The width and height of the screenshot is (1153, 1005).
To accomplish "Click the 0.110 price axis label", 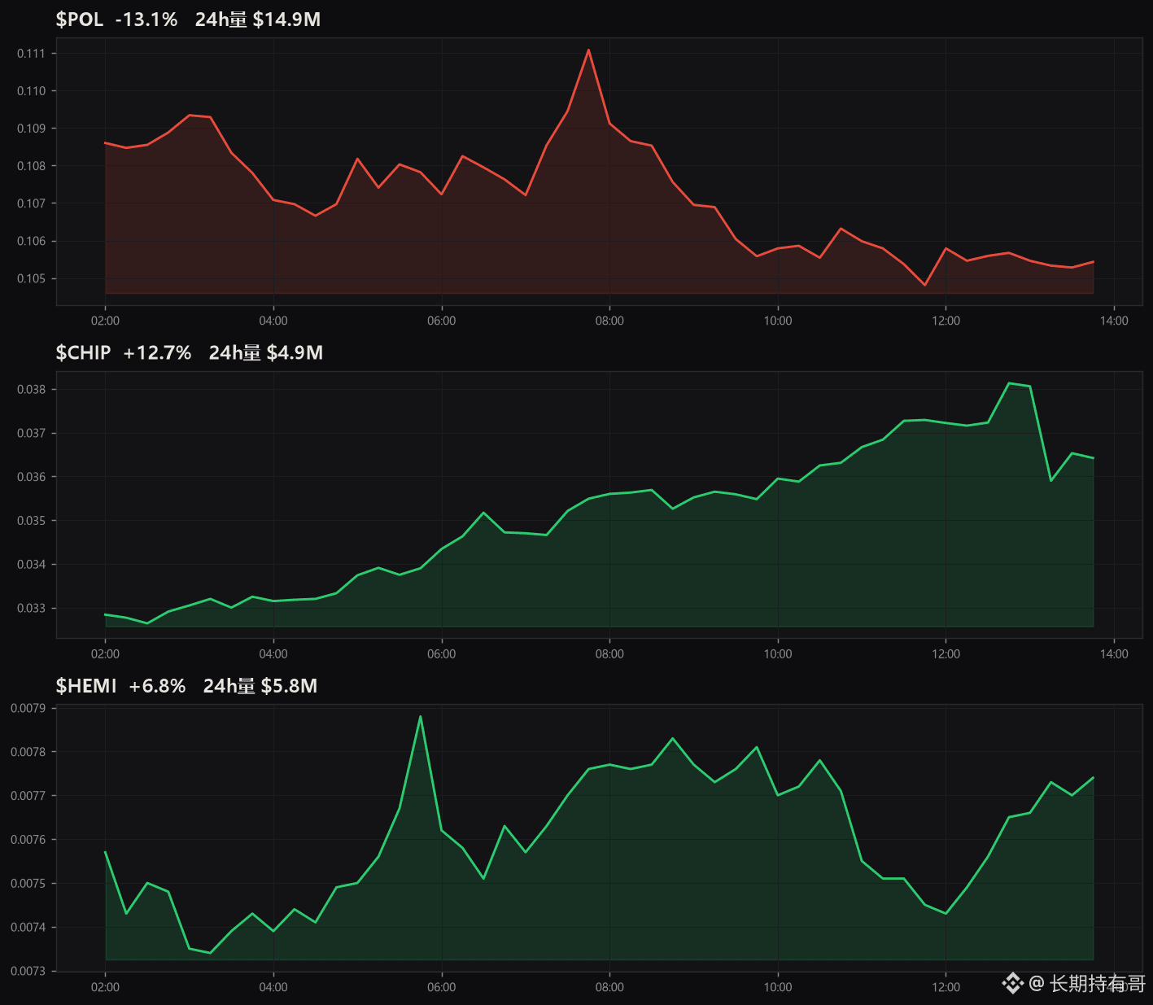I will 31,91.
